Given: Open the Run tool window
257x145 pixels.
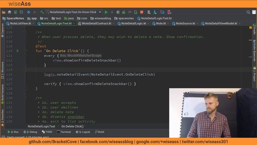Looking at the screenshot, I should [13, 132].
